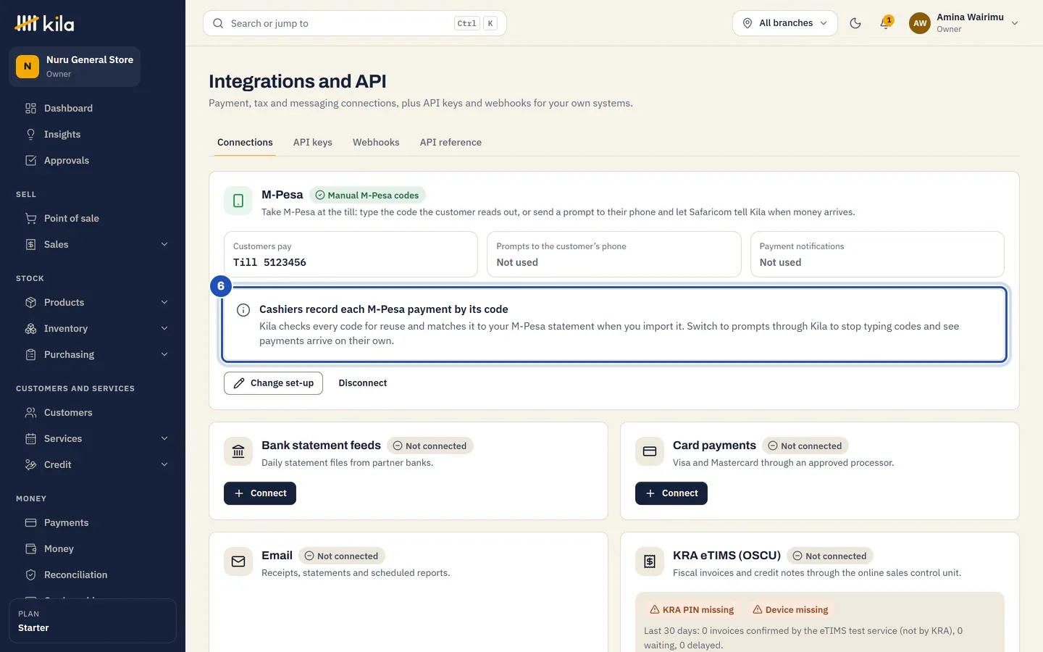Viewport: 1043px width, 652px height.
Task: Connect Bank statement feeds
Action: [260, 493]
